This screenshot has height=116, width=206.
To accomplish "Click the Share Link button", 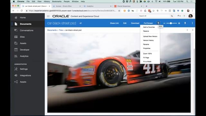I will 114,23.
